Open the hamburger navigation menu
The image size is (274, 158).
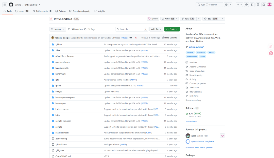tap(5, 5)
